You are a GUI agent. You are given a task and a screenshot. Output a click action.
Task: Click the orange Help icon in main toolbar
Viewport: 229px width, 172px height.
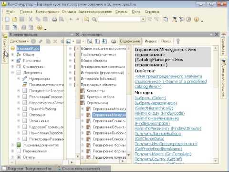click(x=197, y=20)
